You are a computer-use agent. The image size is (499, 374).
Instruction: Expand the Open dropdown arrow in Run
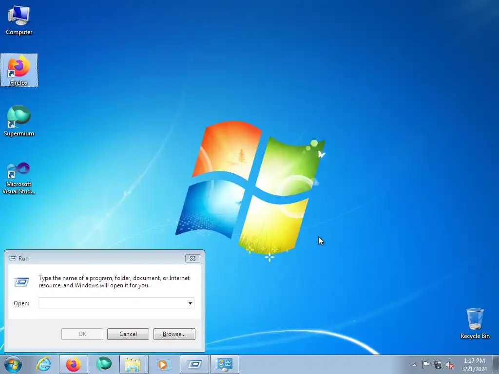click(x=190, y=303)
